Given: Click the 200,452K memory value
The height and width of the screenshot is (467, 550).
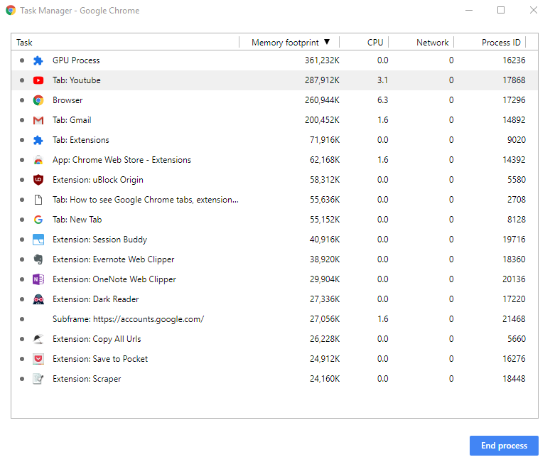Looking at the screenshot, I should (322, 120).
